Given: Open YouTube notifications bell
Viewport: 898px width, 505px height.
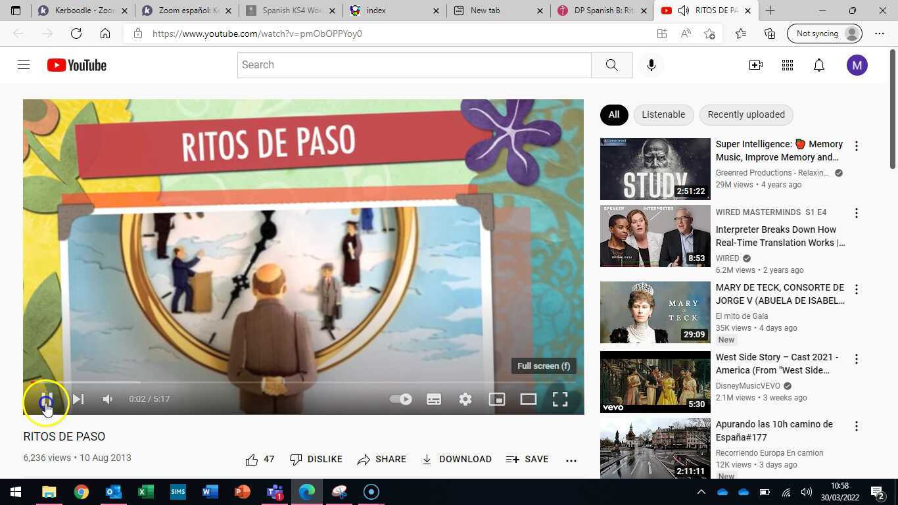Looking at the screenshot, I should (818, 64).
